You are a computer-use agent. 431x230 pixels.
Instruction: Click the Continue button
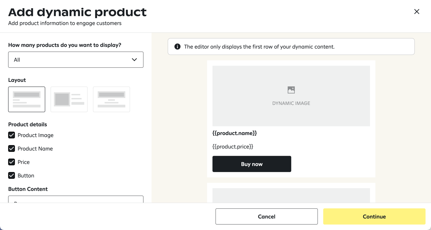pyautogui.click(x=374, y=216)
